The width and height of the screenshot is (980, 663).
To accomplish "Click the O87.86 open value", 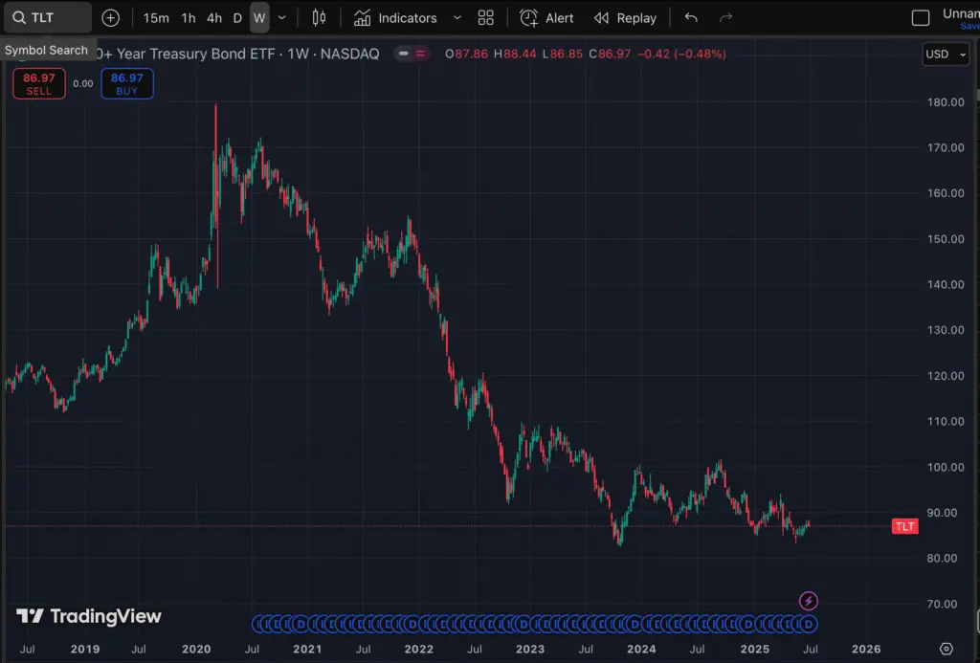I will (x=466, y=54).
